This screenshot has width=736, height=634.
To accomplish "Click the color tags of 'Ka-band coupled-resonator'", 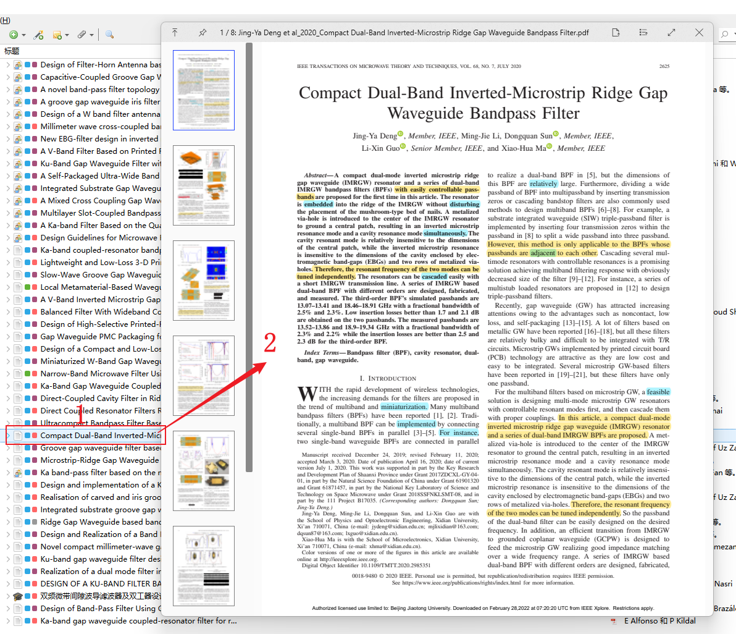I will (x=31, y=250).
